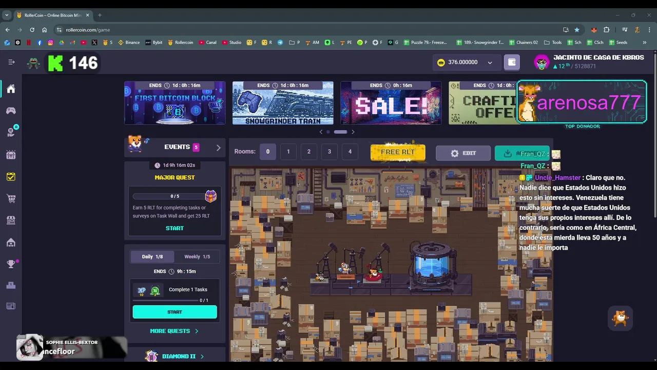Click the FREE RLT button
657x370 pixels.
point(398,152)
